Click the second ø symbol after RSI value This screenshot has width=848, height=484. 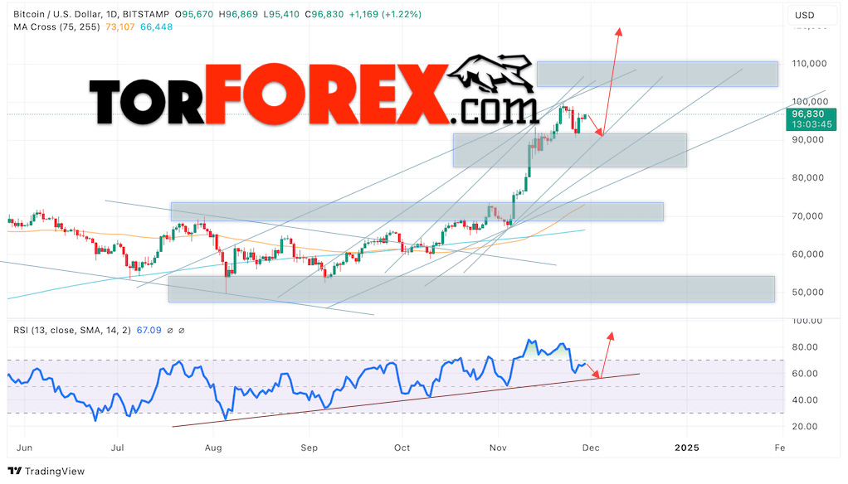click(x=181, y=330)
